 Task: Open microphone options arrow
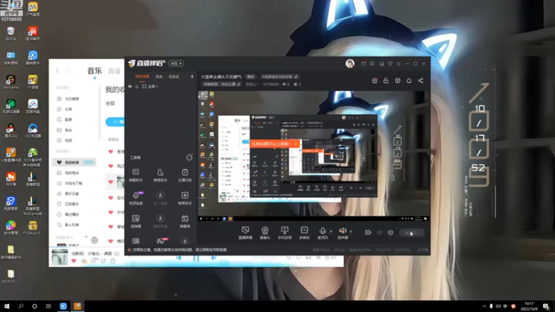pos(331,232)
